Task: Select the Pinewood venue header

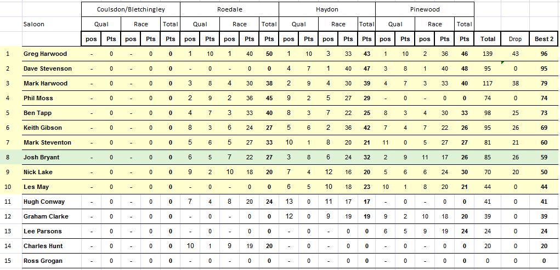Action: [425, 9]
